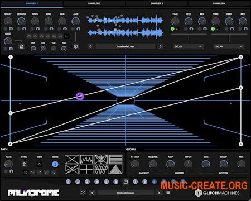Select the fourth LFO waveform shape icon
The image size is (251, 201).
pos(48,36)
